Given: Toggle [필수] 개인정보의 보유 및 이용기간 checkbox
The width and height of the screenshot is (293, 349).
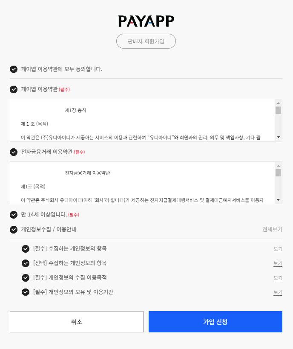Looking at the screenshot, I should tap(26, 292).
